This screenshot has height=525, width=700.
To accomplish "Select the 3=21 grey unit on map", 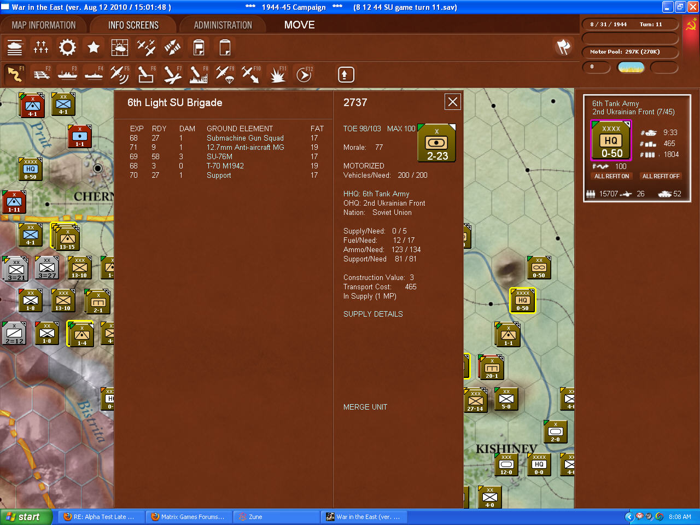I will [15, 269].
